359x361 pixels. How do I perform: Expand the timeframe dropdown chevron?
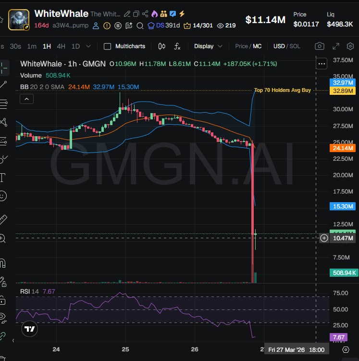point(88,46)
